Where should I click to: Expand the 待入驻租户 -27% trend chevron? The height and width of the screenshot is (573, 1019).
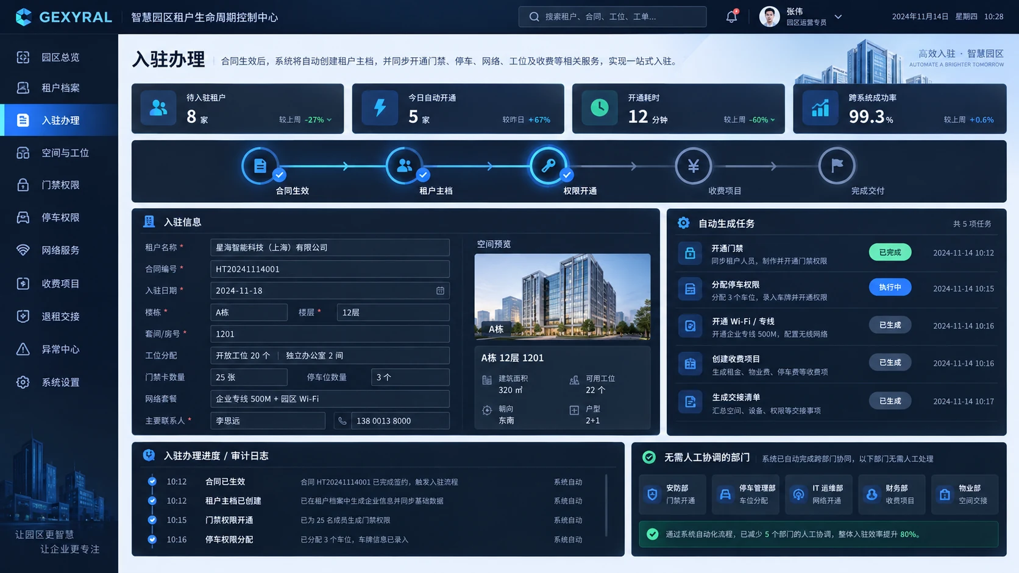(x=329, y=120)
